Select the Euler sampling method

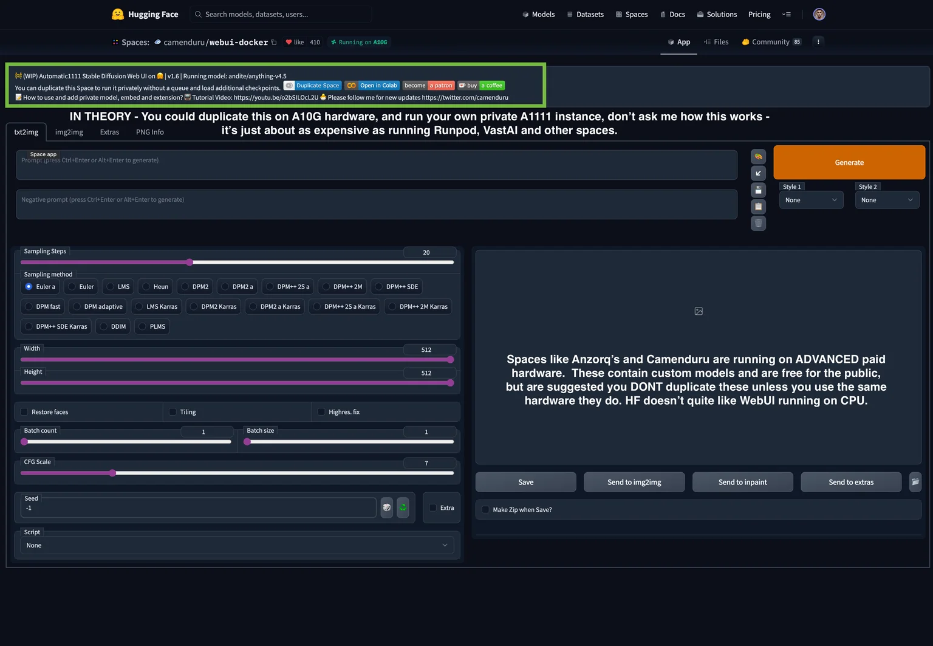81,287
